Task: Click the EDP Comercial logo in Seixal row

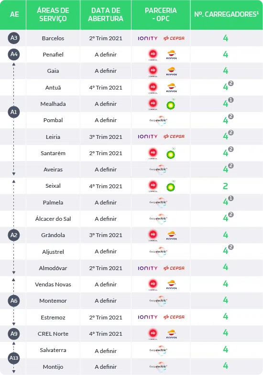Action: tap(153, 186)
